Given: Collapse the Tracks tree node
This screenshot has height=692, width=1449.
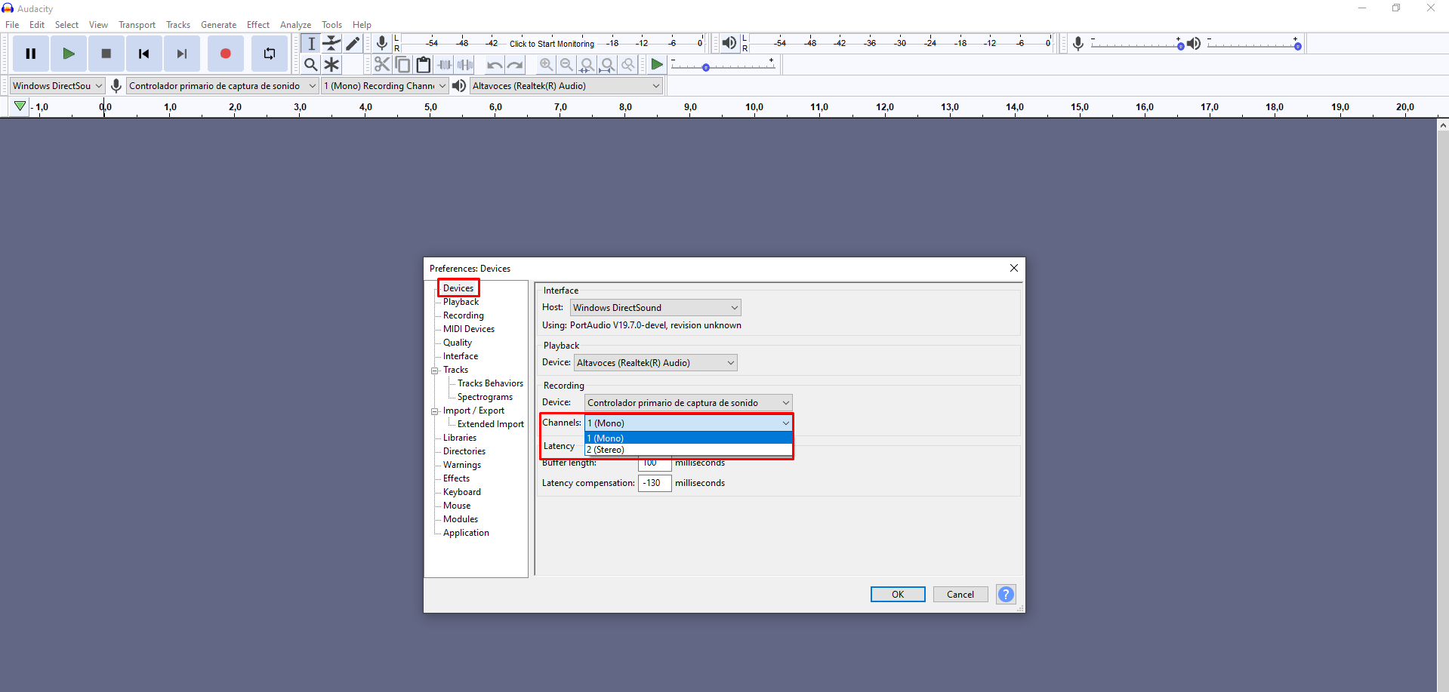Looking at the screenshot, I should pyautogui.click(x=435, y=371).
